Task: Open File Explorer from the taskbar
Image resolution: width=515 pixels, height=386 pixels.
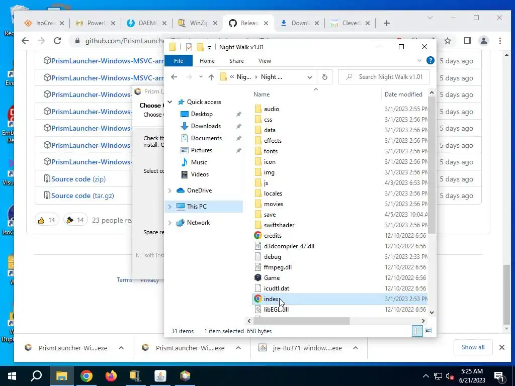Action: click(62, 376)
